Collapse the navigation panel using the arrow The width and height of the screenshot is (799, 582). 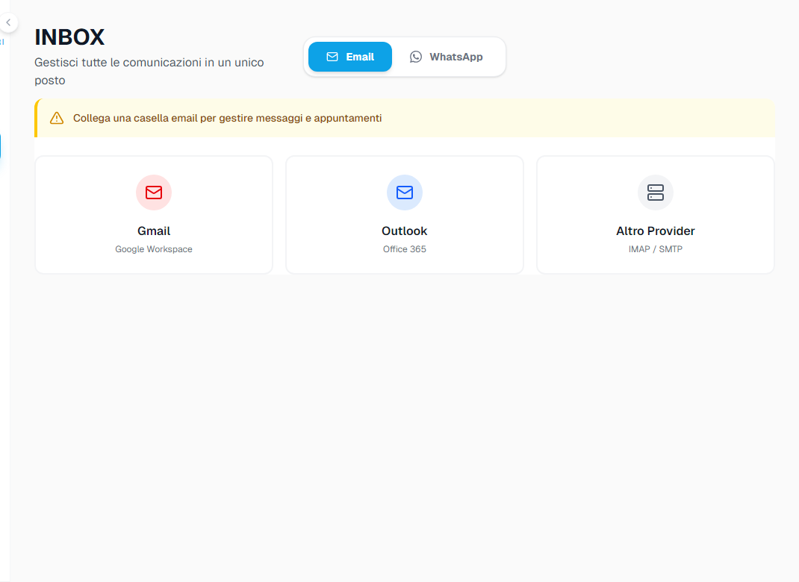tap(7, 22)
